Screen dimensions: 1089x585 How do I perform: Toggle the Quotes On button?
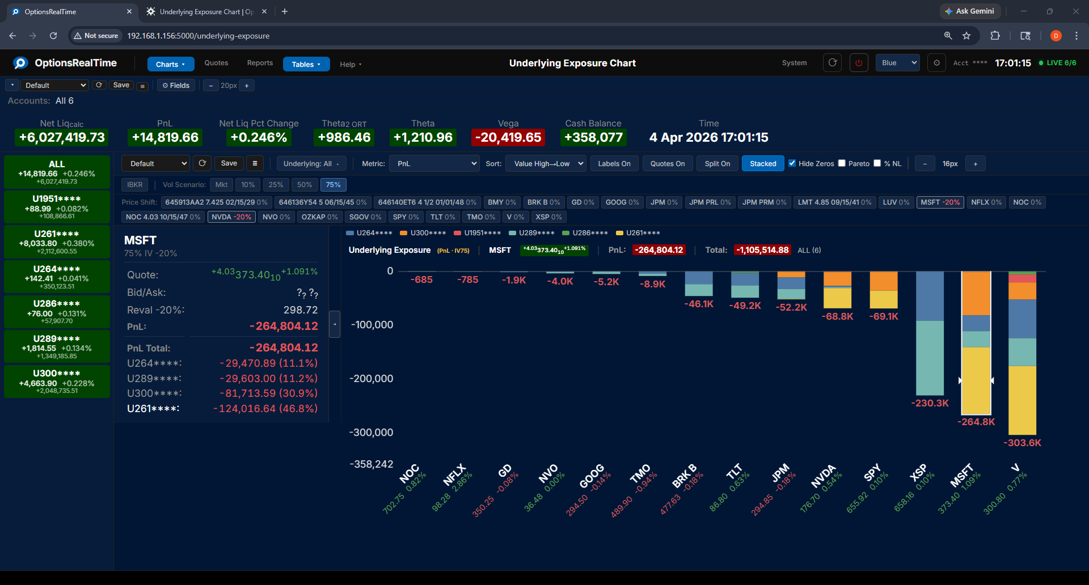tap(668, 163)
